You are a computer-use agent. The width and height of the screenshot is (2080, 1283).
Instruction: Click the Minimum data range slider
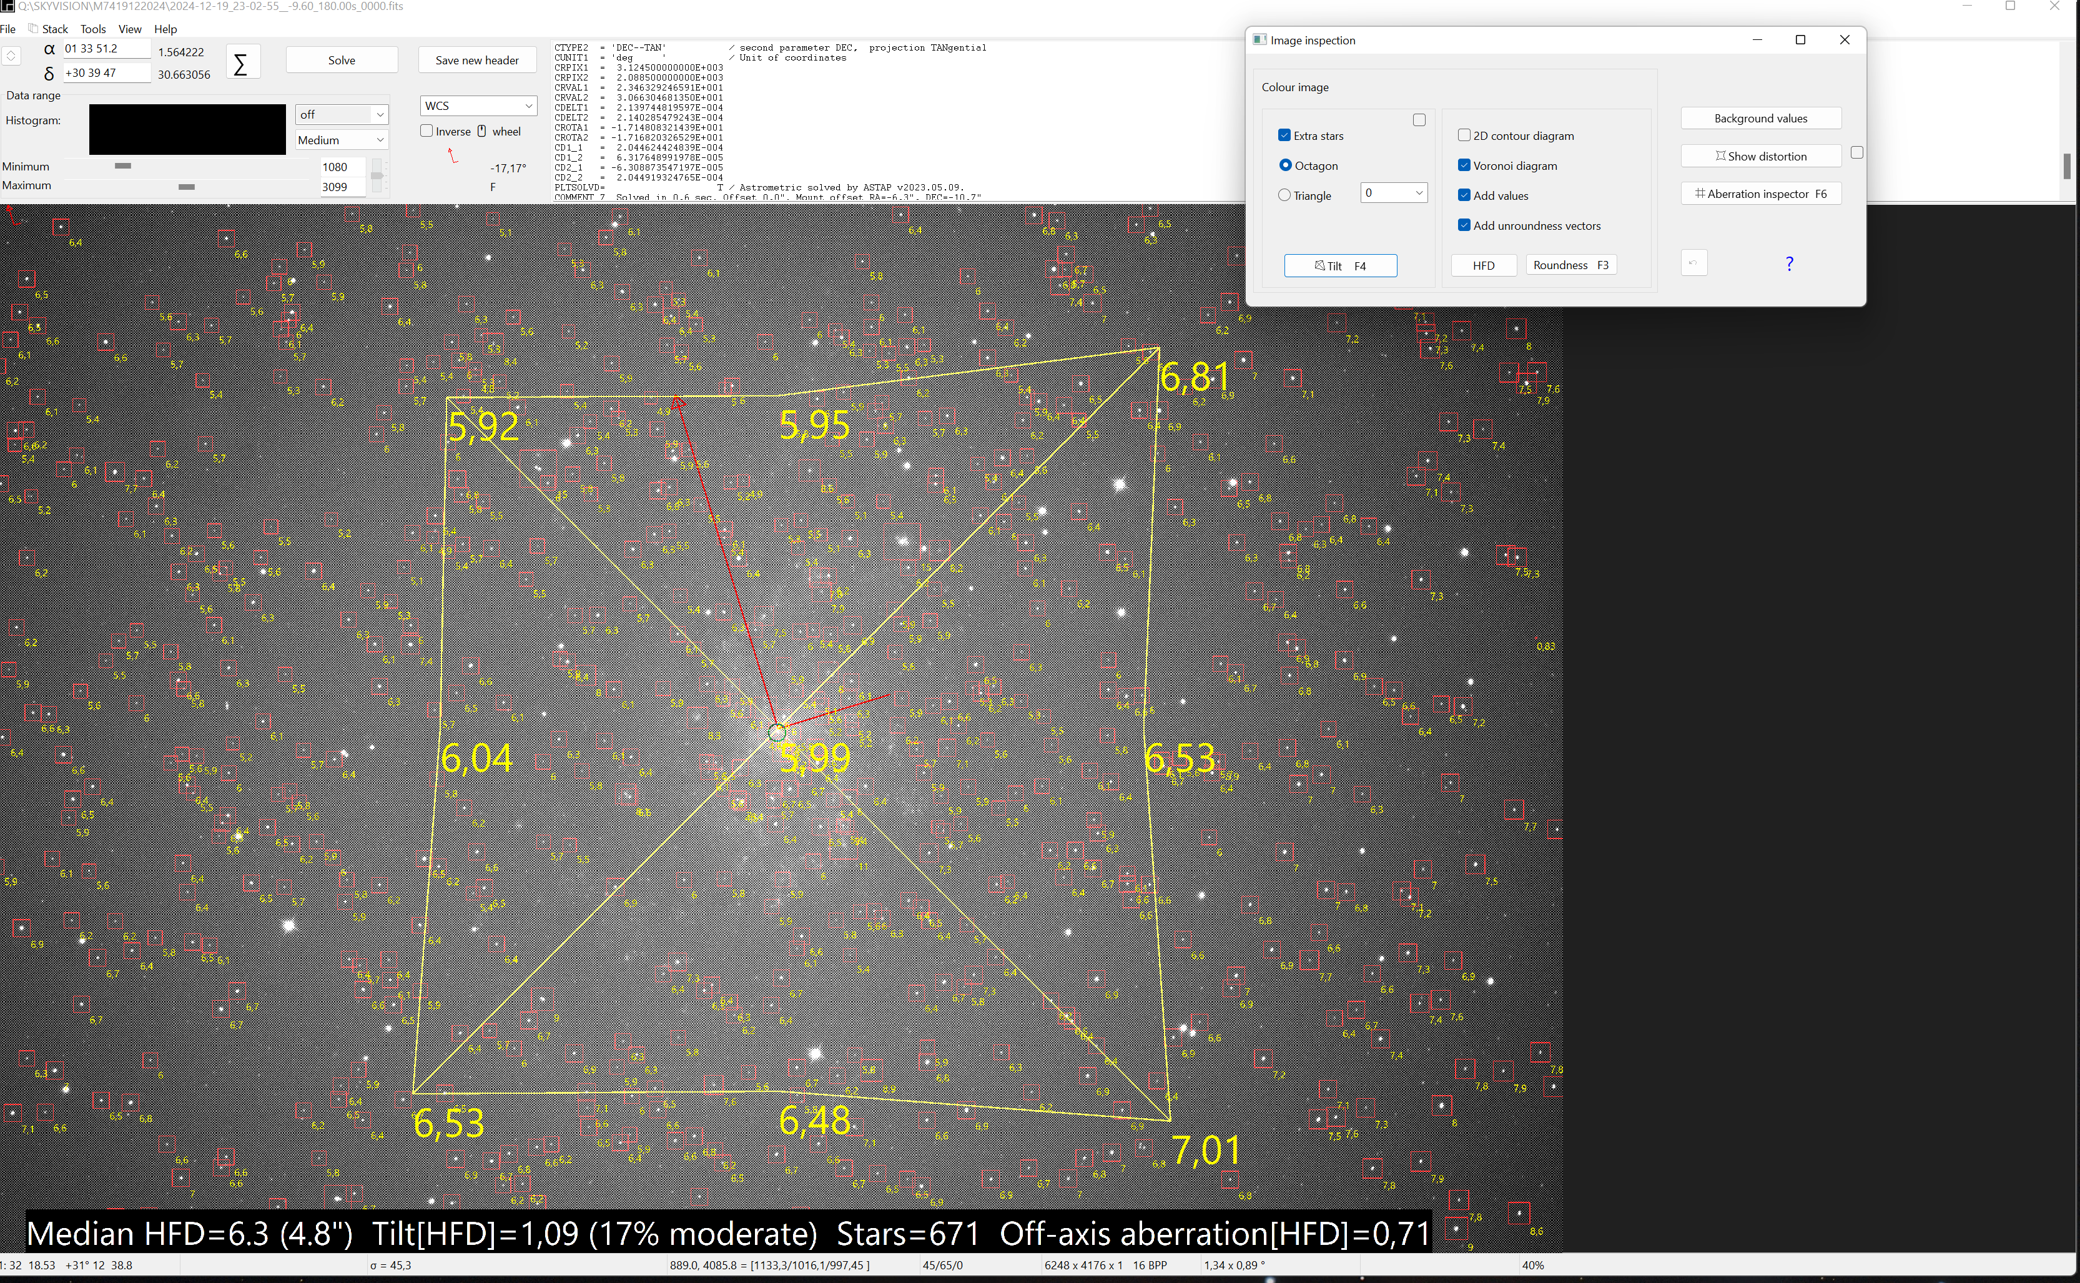(x=123, y=166)
